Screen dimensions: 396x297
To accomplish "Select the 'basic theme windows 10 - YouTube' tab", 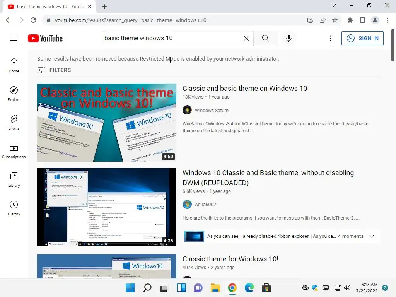I will 49,7.
